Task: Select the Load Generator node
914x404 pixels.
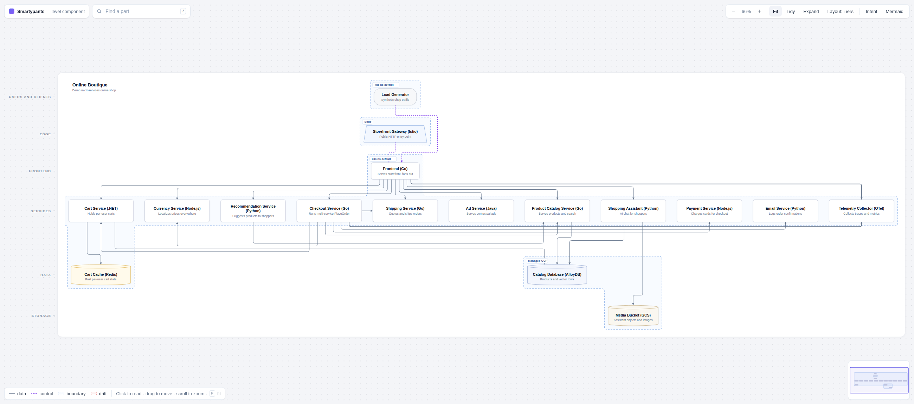Action: (395, 97)
